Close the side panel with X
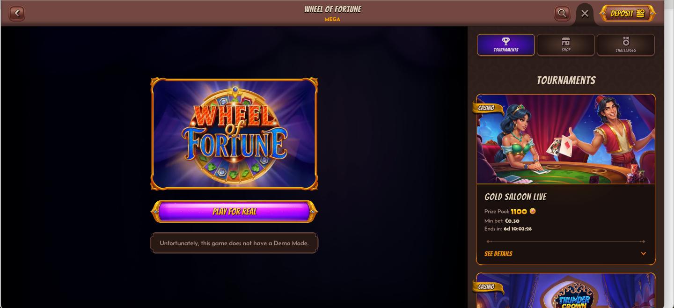674x308 pixels. (585, 14)
